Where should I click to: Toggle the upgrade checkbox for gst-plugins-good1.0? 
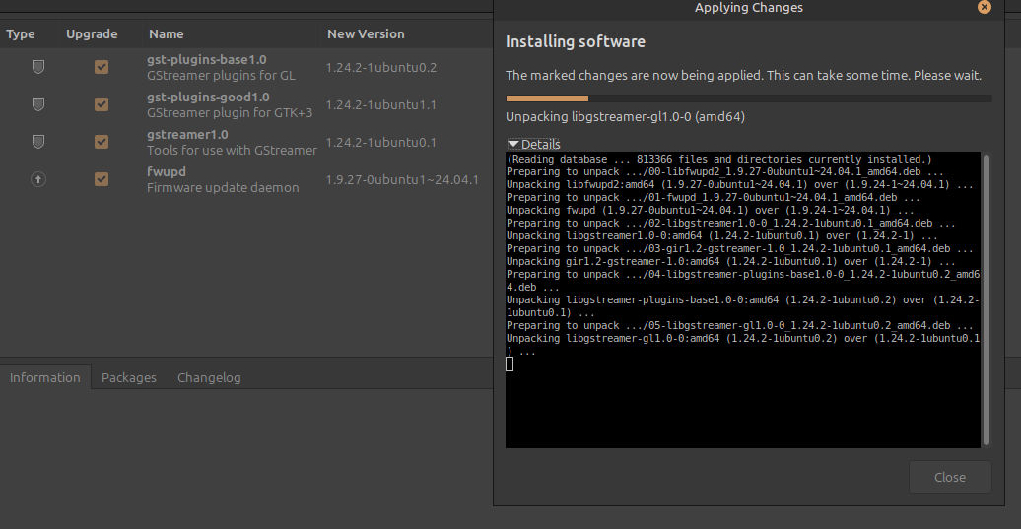point(101,104)
